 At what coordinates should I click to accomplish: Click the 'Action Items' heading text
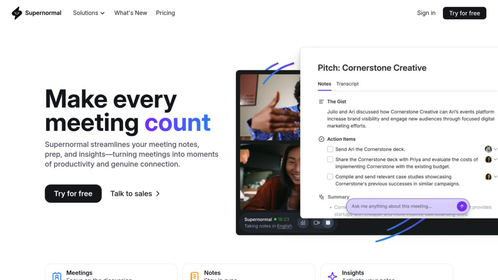pos(341,139)
